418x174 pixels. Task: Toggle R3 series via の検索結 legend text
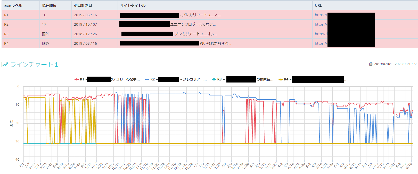[x=265, y=79]
